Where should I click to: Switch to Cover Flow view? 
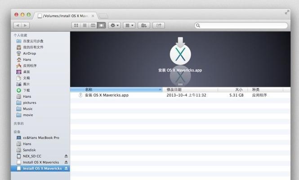[102, 25]
